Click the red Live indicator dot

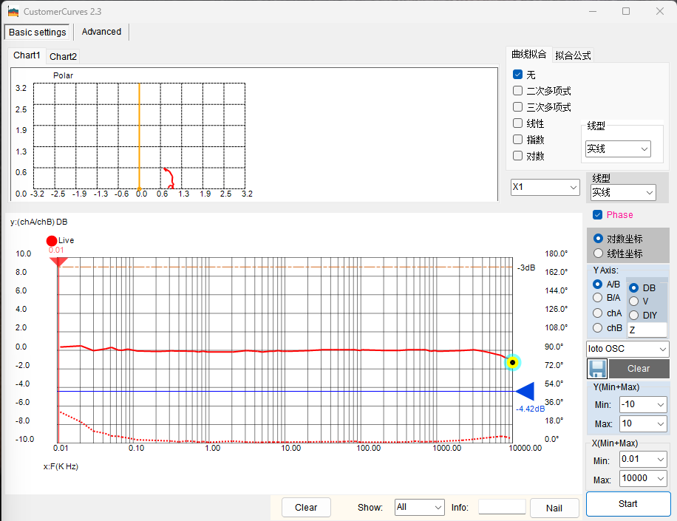51,241
